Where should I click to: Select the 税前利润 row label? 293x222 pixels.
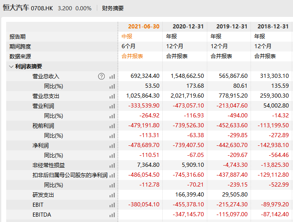[x=43, y=126]
